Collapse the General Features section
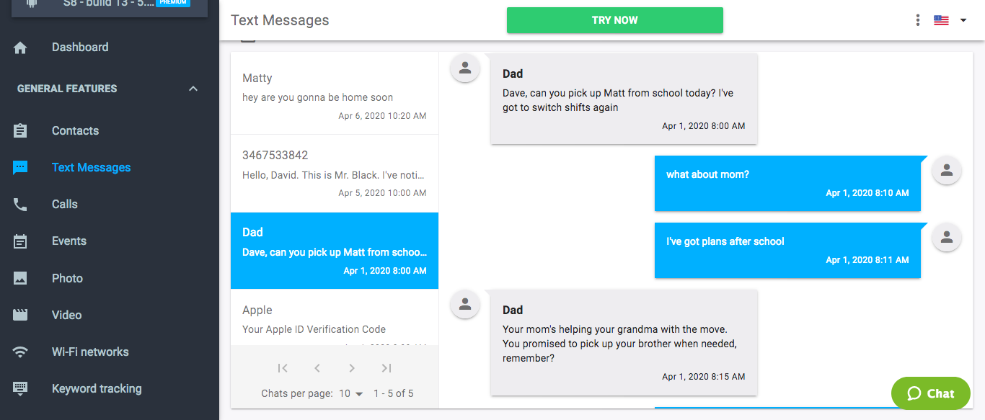985x420 pixels. (x=193, y=89)
